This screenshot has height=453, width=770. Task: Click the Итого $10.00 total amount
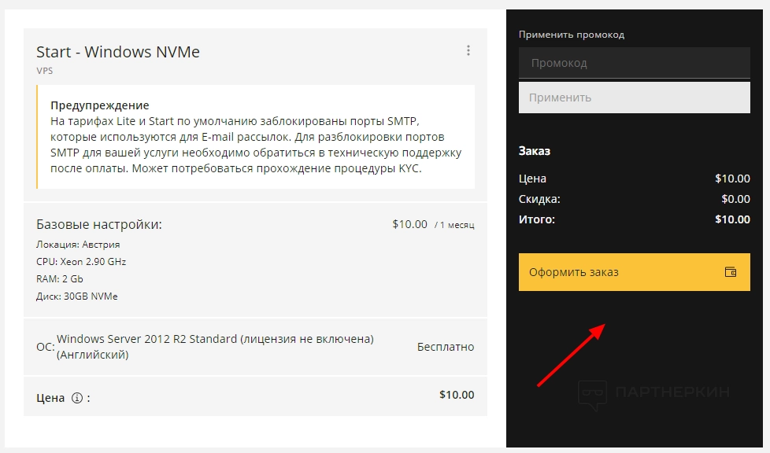coord(732,219)
